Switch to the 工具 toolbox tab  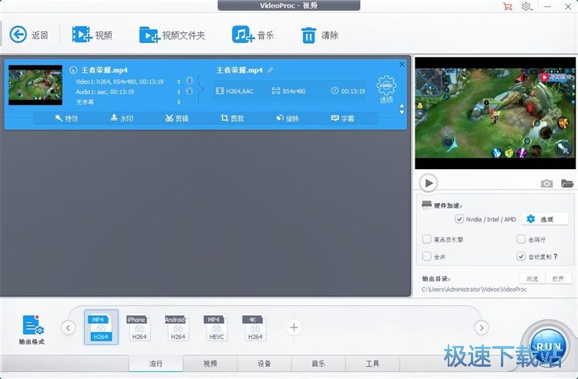pyautogui.click(x=373, y=364)
